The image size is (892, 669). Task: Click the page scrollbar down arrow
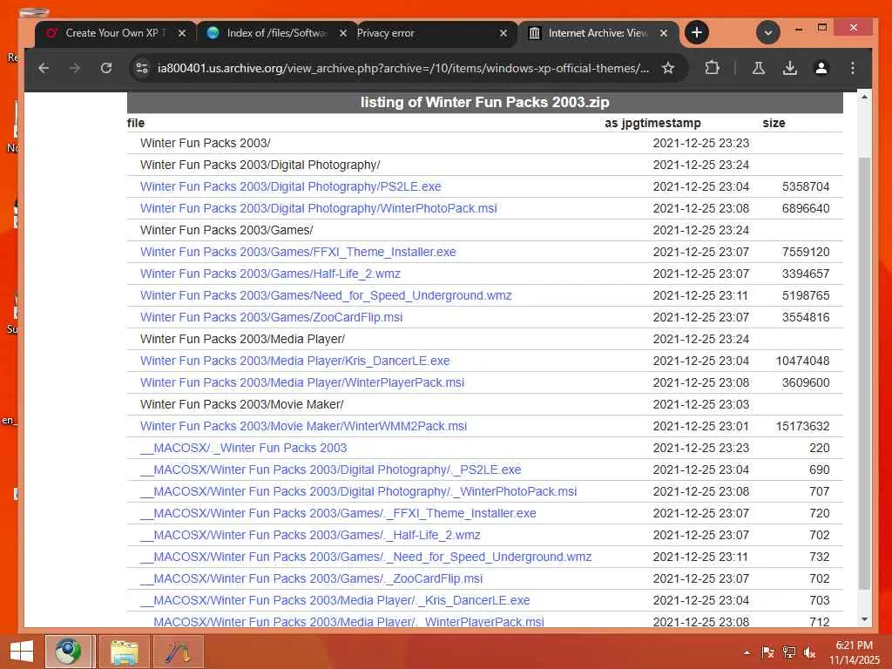864,619
